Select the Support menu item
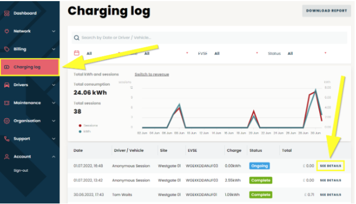Viewport: 356px width, 204px height. [x=22, y=139]
